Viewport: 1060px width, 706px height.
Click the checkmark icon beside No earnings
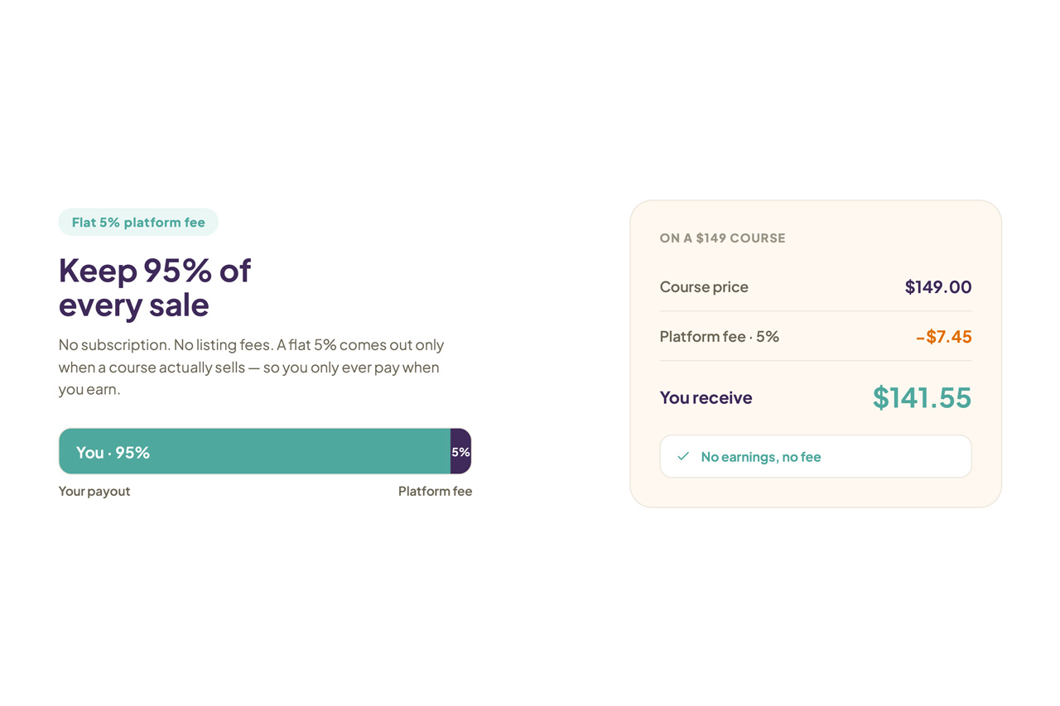683,456
